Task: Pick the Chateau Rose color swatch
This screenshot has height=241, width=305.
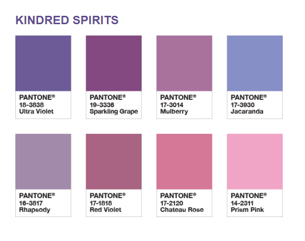Action: [x=184, y=161]
